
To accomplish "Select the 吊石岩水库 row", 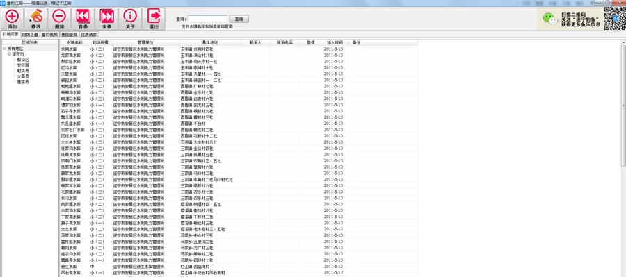I will tap(239, 273).
